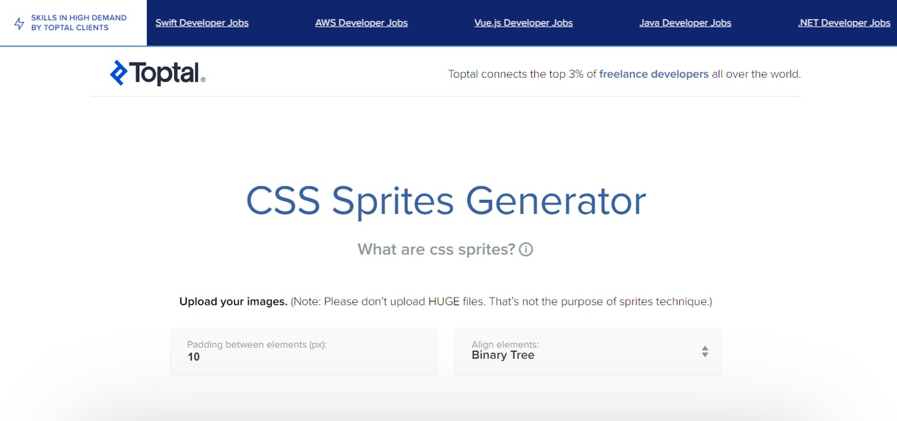
Task: Click SKILLS IN HIGH DEMAND BY TOPTAL CLIENTS
Action: point(79,22)
